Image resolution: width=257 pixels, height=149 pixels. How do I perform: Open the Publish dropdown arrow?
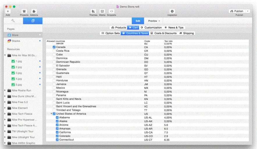248,11
